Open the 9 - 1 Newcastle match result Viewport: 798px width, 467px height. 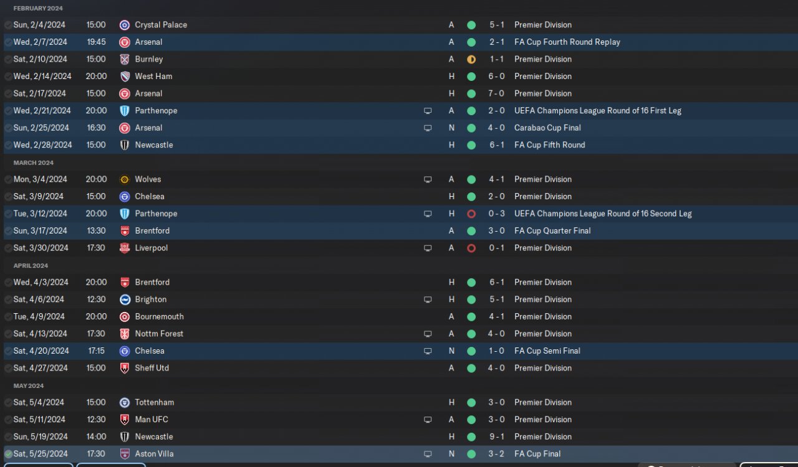[496, 436]
